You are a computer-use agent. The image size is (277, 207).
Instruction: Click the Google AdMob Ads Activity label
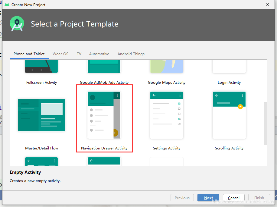click(104, 82)
